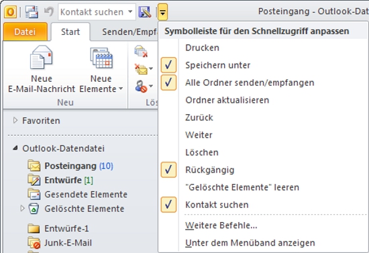Open the Datei tab
This screenshot has width=369, height=253.
pyautogui.click(x=25, y=32)
